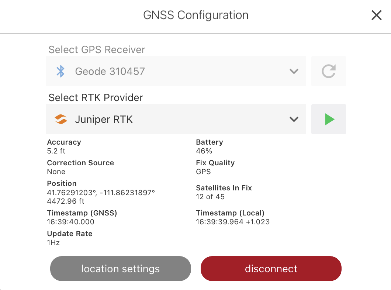Screen dimensions: 391x290
Task: Select the Geode 310457 receiver name
Action: (x=110, y=71)
